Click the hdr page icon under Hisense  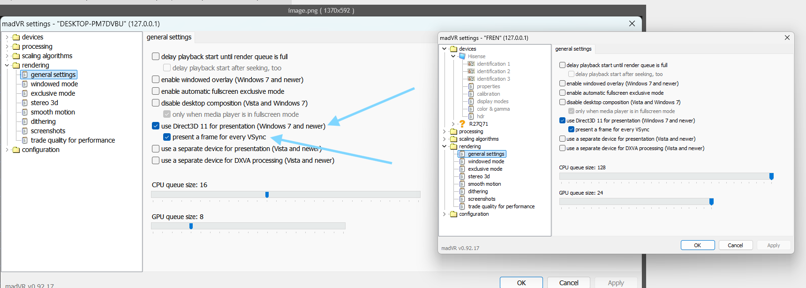[x=471, y=116]
